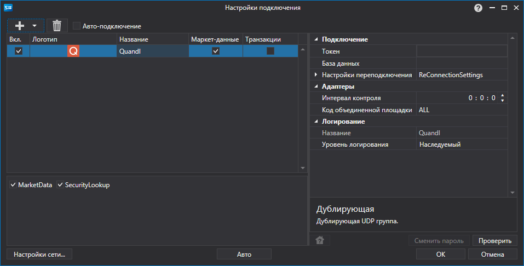Click property grid scroll-up arrow
Screen dimensions: 524x266
(x=513, y=38)
